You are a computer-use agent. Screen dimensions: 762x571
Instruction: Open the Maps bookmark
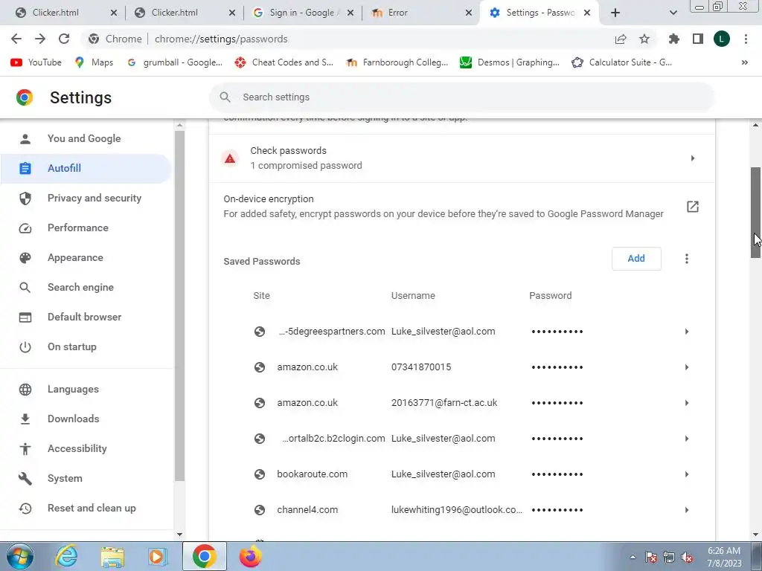[x=94, y=62]
